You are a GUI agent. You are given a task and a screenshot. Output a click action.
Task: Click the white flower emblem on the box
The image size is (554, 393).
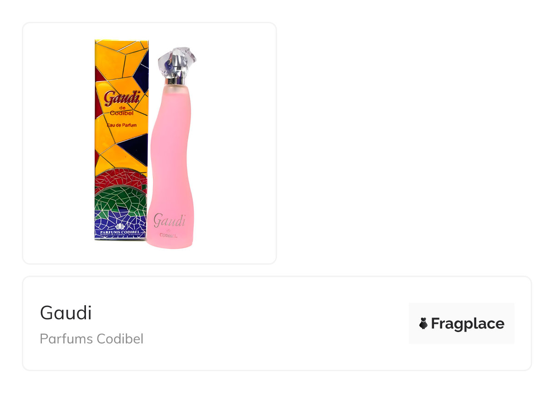(121, 227)
